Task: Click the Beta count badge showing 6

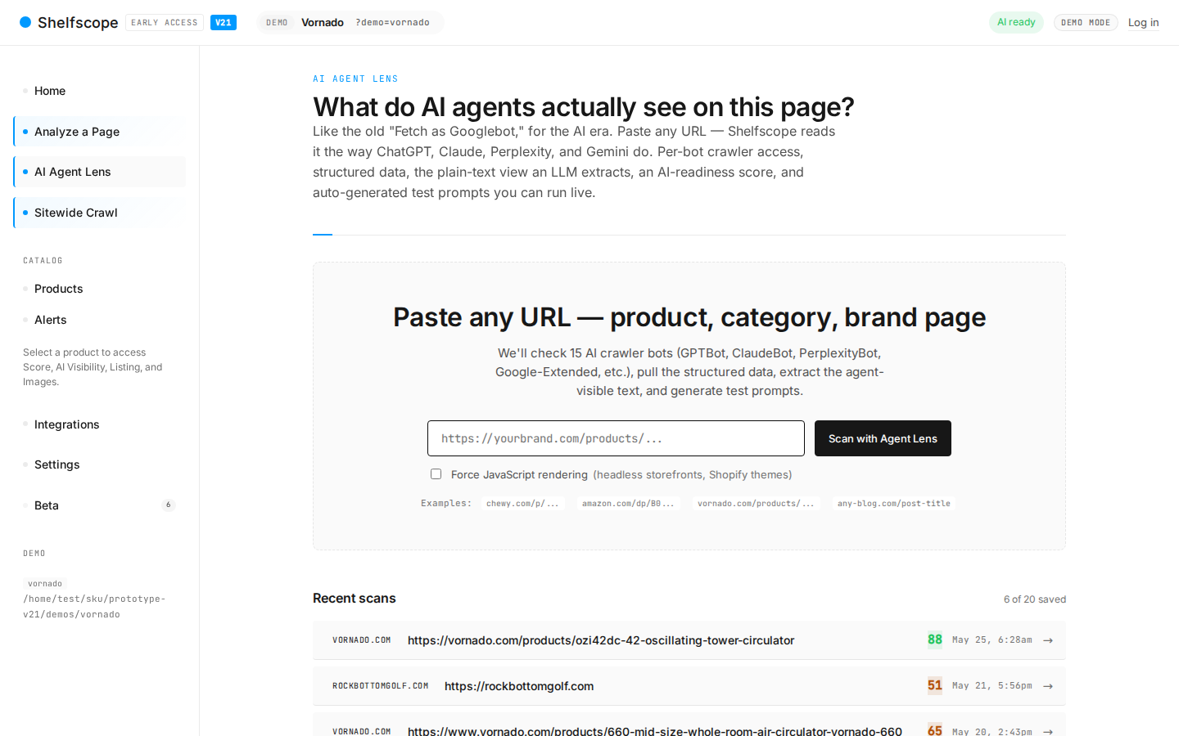Action: (169, 505)
